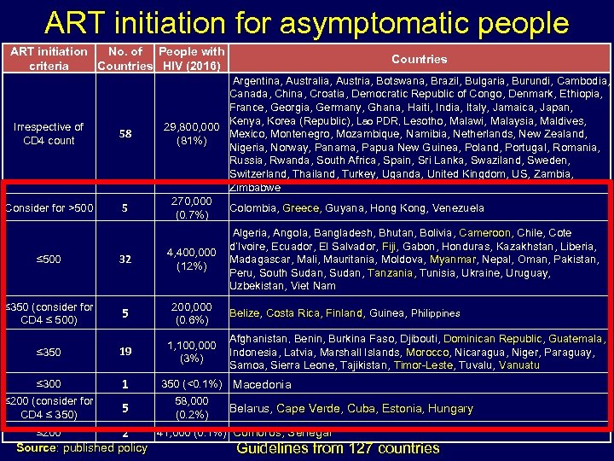Click the yellow "Dominican Republic" country name
The image size is (614, 461).
click(493, 339)
